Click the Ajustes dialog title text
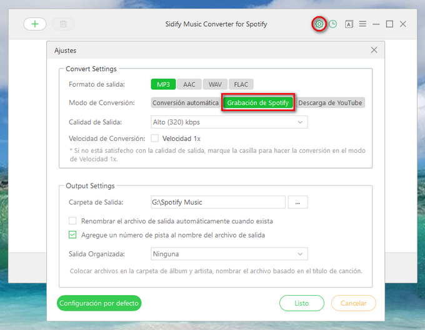 tap(66, 51)
